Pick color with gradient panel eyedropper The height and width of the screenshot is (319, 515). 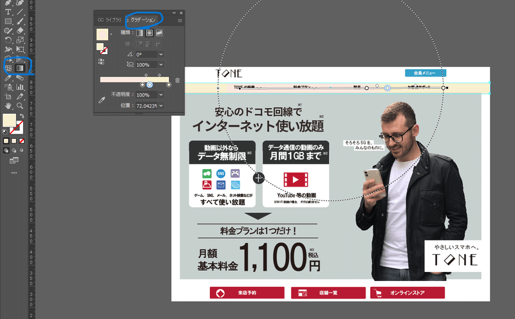(x=102, y=100)
